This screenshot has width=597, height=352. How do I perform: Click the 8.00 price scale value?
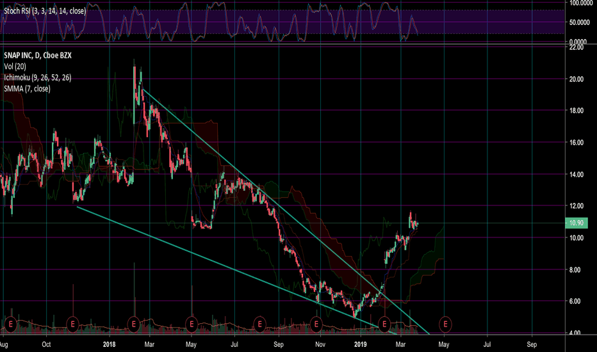click(x=577, y=270)
